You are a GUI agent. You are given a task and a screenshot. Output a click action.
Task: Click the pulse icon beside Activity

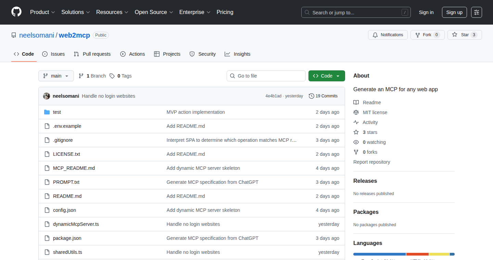356,122
